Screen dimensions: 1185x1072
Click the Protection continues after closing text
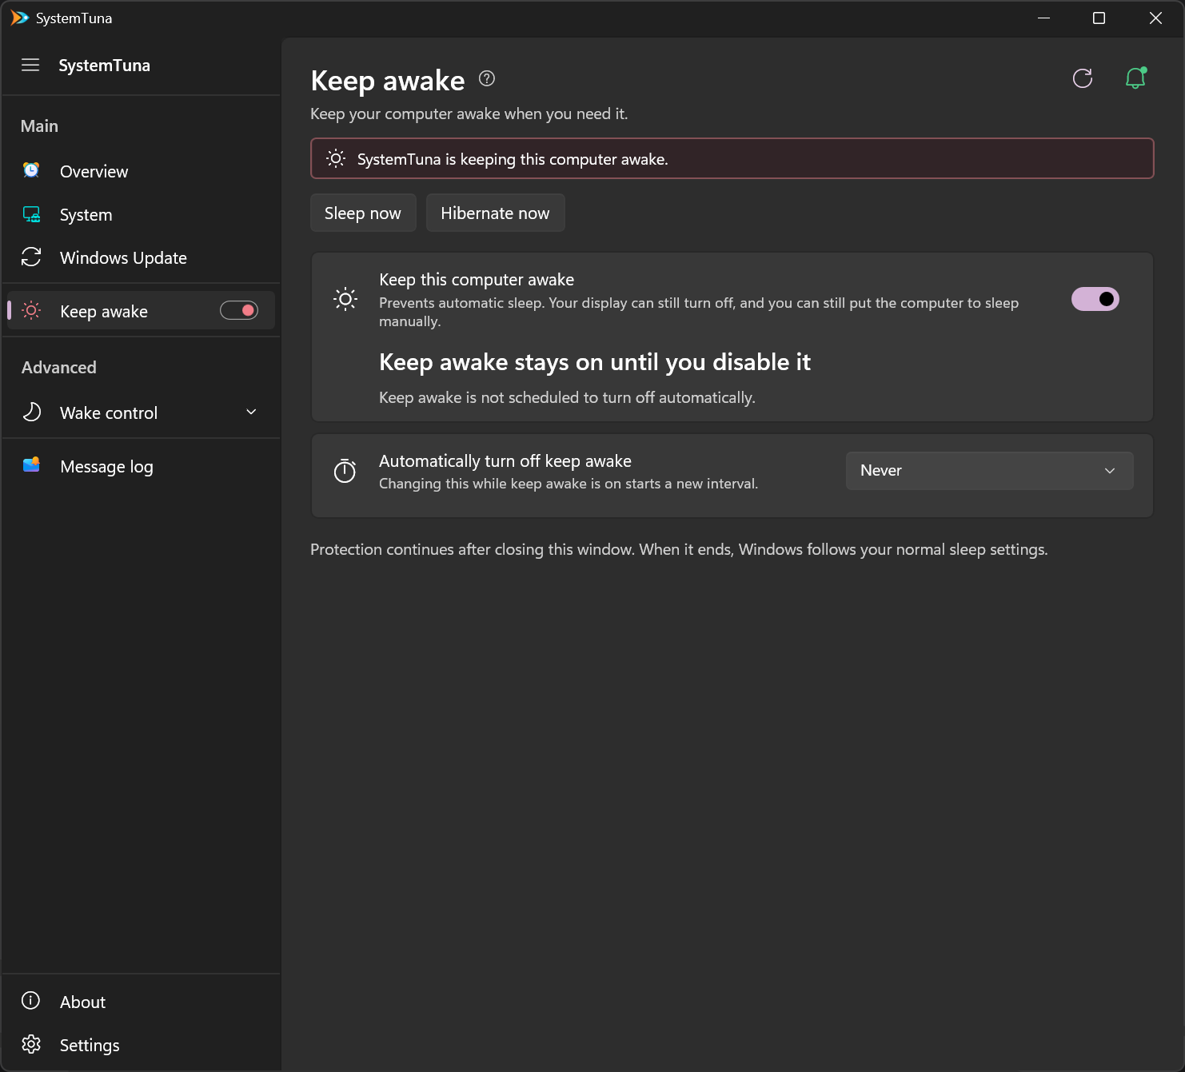[x=679, y=549]
